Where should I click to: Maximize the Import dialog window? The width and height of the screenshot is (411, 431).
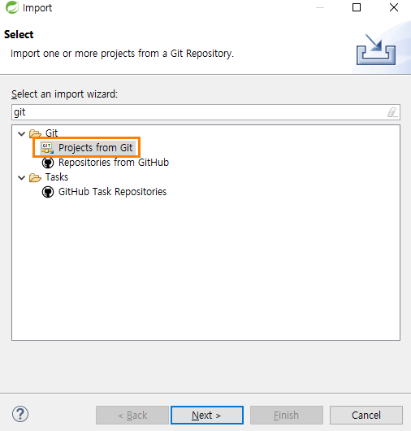[357, 7]
